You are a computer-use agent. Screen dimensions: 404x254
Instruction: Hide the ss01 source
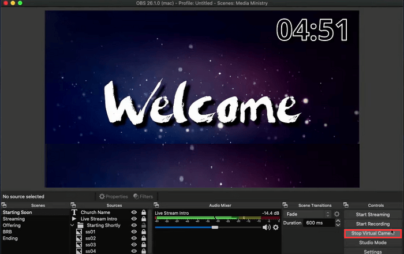pos(134,231)
